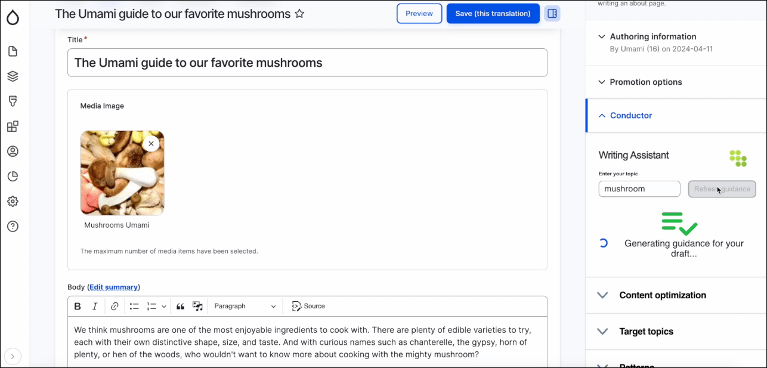Image resolution: width=767 pixels, height=368 pixels.
Task: Open the Configuration gear icon in sidebar
Action: pos(13,202)
